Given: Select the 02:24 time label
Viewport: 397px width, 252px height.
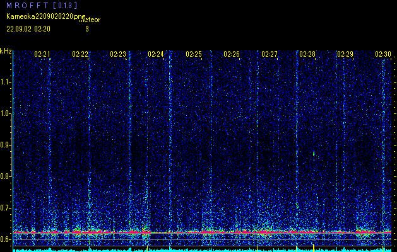Looking at the screenshot, I should pyautogui.click(x=156, y=54).
